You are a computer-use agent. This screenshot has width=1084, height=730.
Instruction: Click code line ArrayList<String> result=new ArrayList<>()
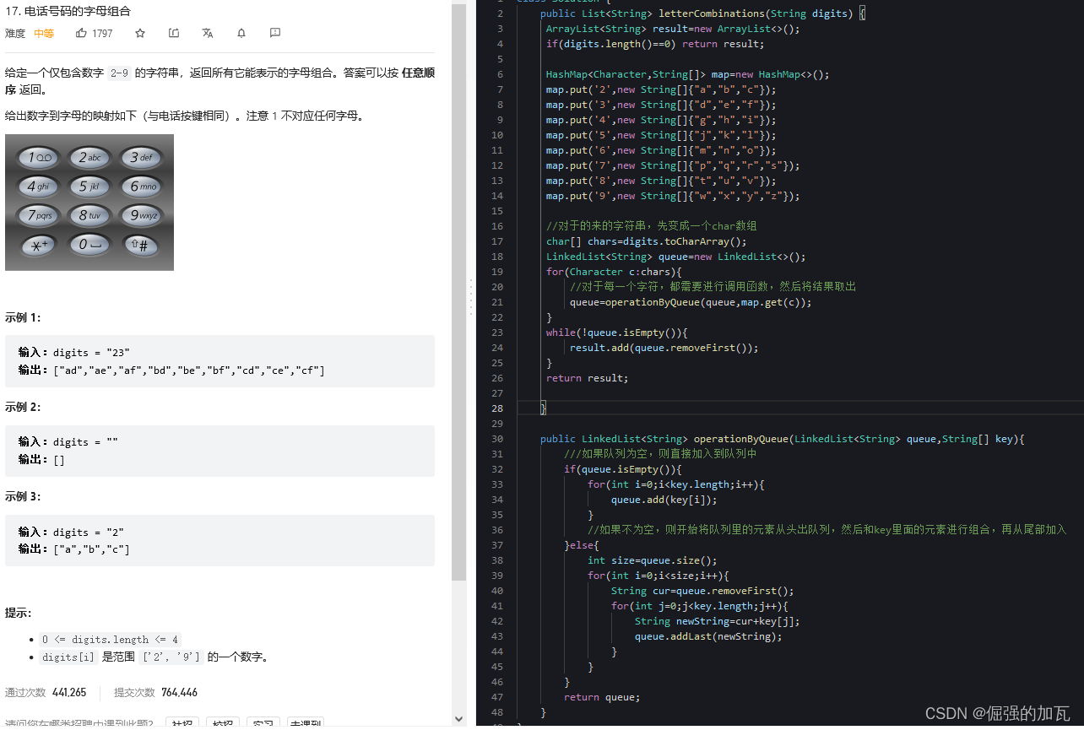[673, 29]
